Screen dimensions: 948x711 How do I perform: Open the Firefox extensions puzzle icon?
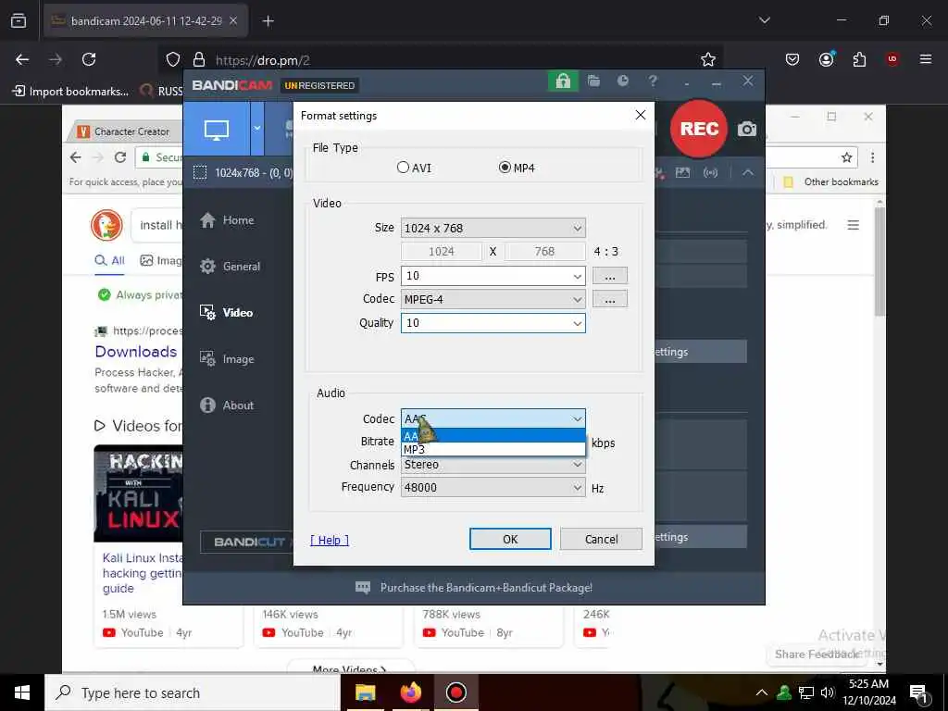point(859,59)
